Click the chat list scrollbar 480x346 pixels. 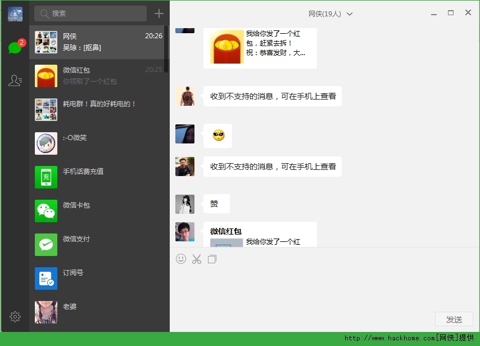[x=166, y=49]
